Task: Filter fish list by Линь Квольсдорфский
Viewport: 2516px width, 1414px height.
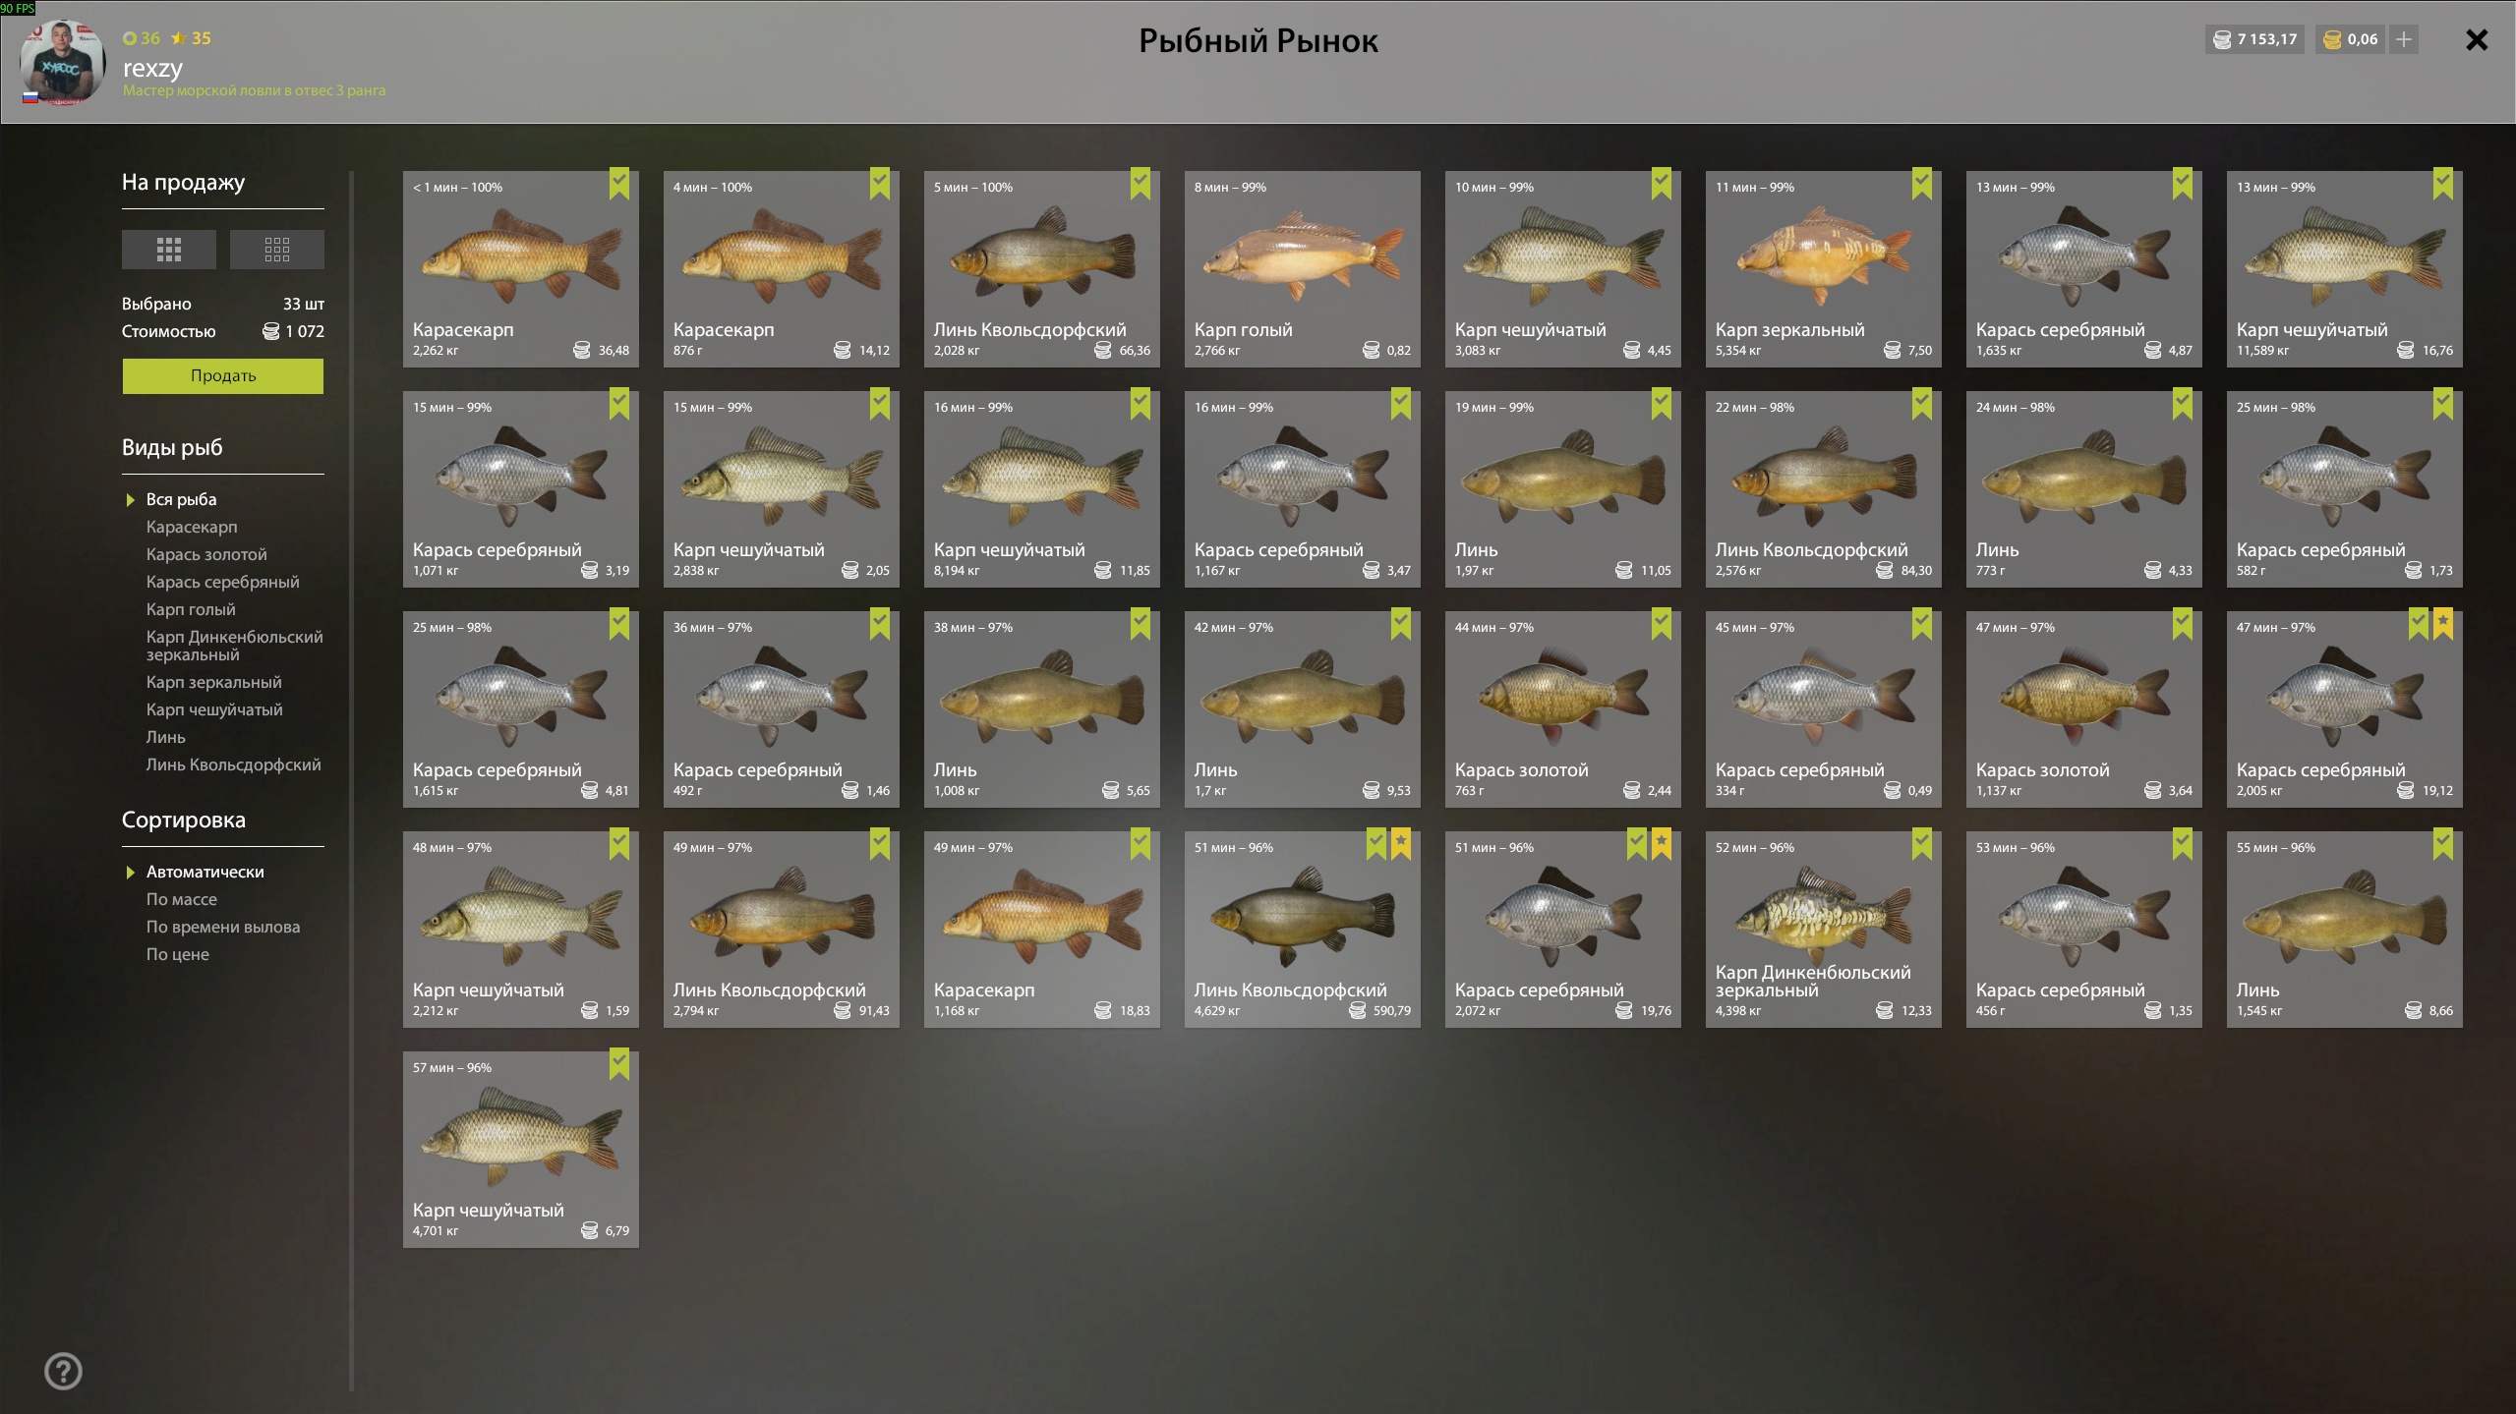Action: point(234,764)
